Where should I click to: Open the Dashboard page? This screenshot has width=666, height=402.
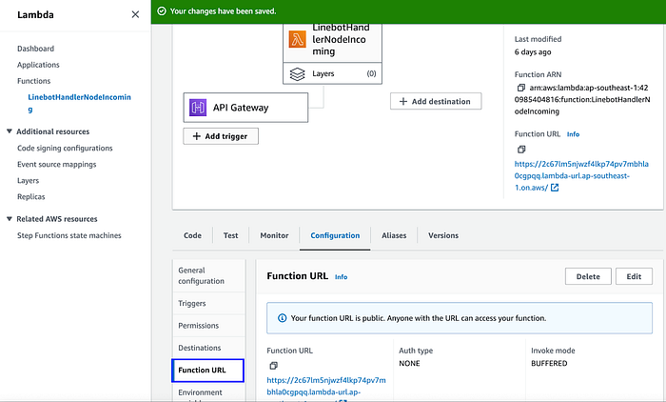36,49
